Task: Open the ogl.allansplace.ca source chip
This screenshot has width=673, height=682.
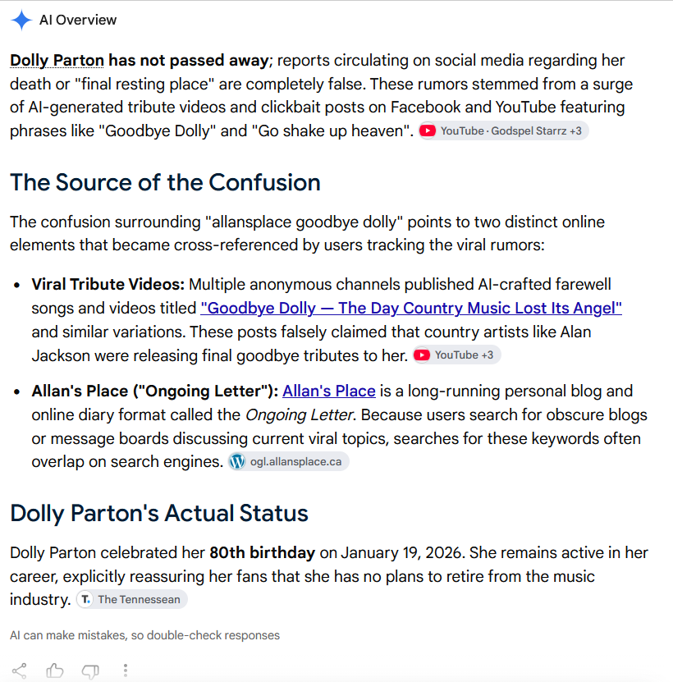Action: [288, 461]
